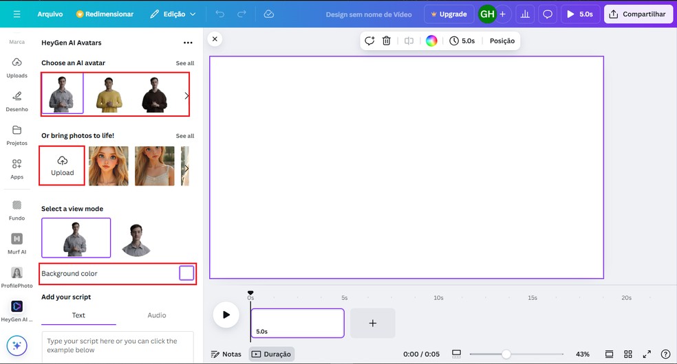Open the Apps sidebar panel
The image size is (677, 364).
point(17,169)
